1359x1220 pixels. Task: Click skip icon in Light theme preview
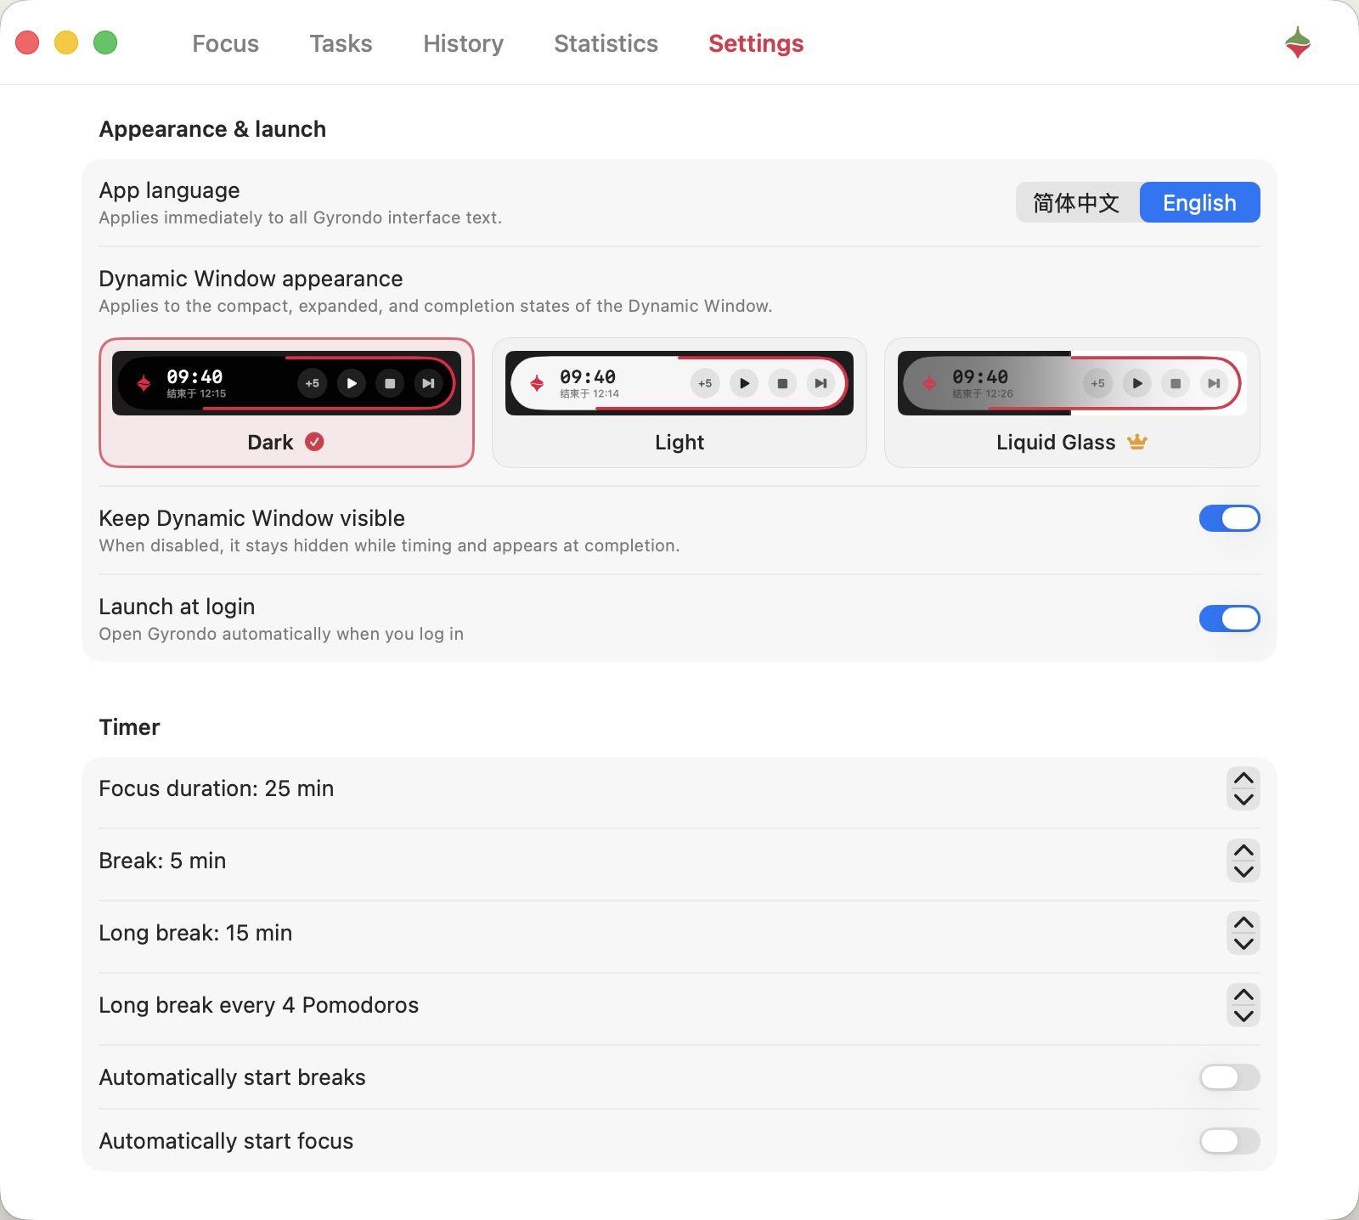click(820, 383)
